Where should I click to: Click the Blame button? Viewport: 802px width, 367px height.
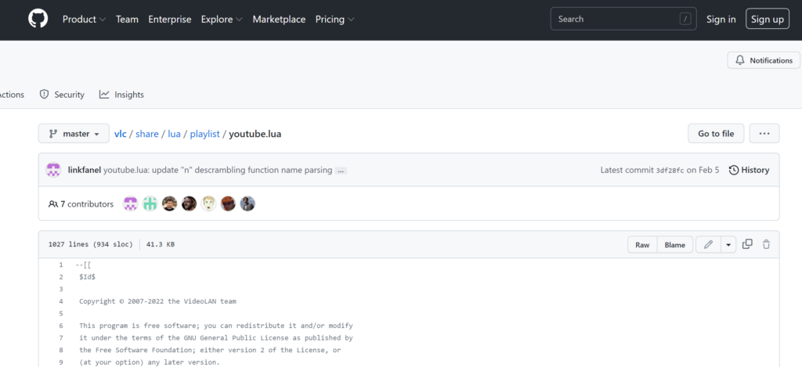pos(674,245)
